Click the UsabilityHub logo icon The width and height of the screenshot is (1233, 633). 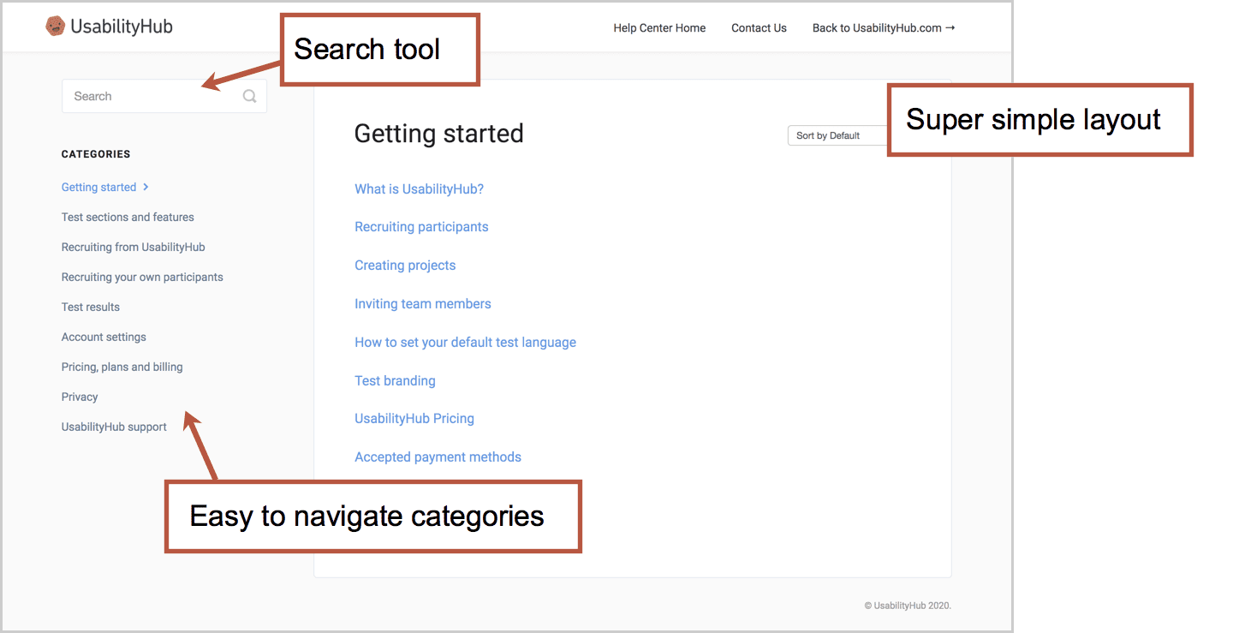click(x=56, y=27)
